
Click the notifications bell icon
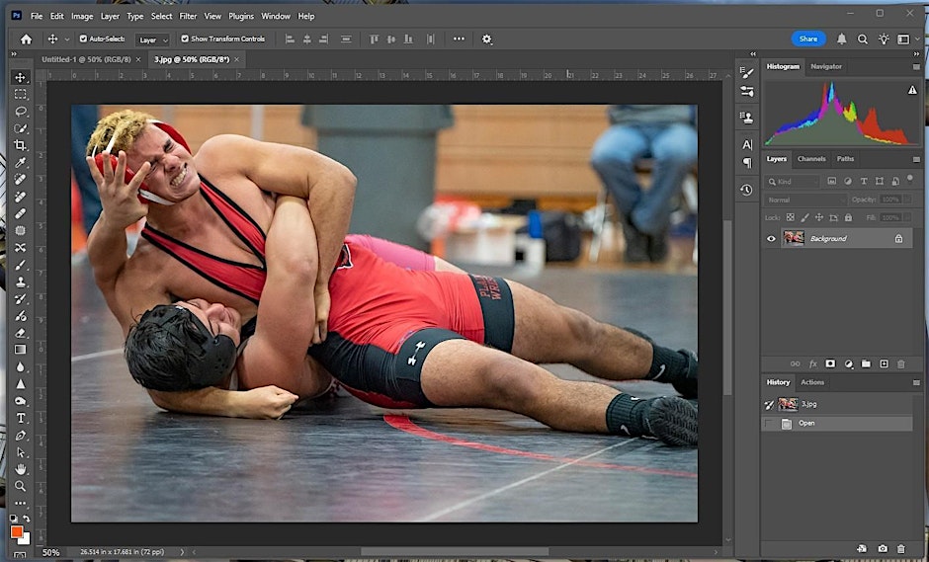842,39
